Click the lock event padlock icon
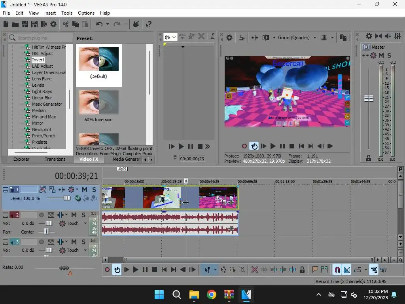 302,270
